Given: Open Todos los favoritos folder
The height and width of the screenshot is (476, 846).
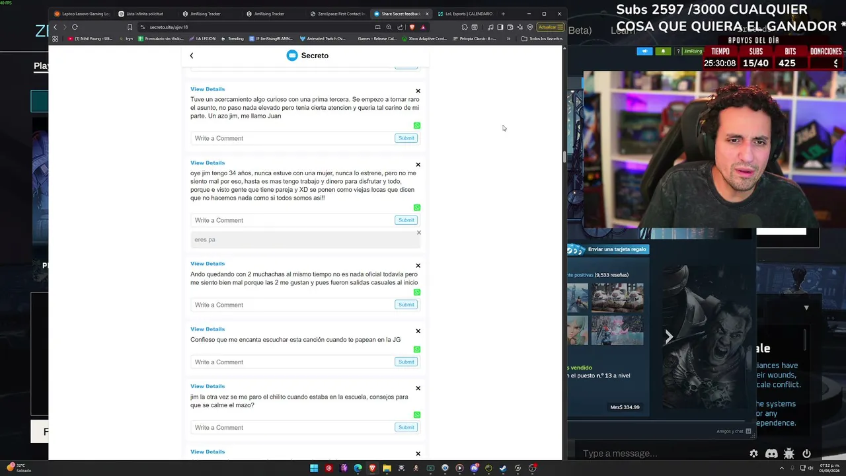Looking at the screenshot, I should [x=542, y=39].
